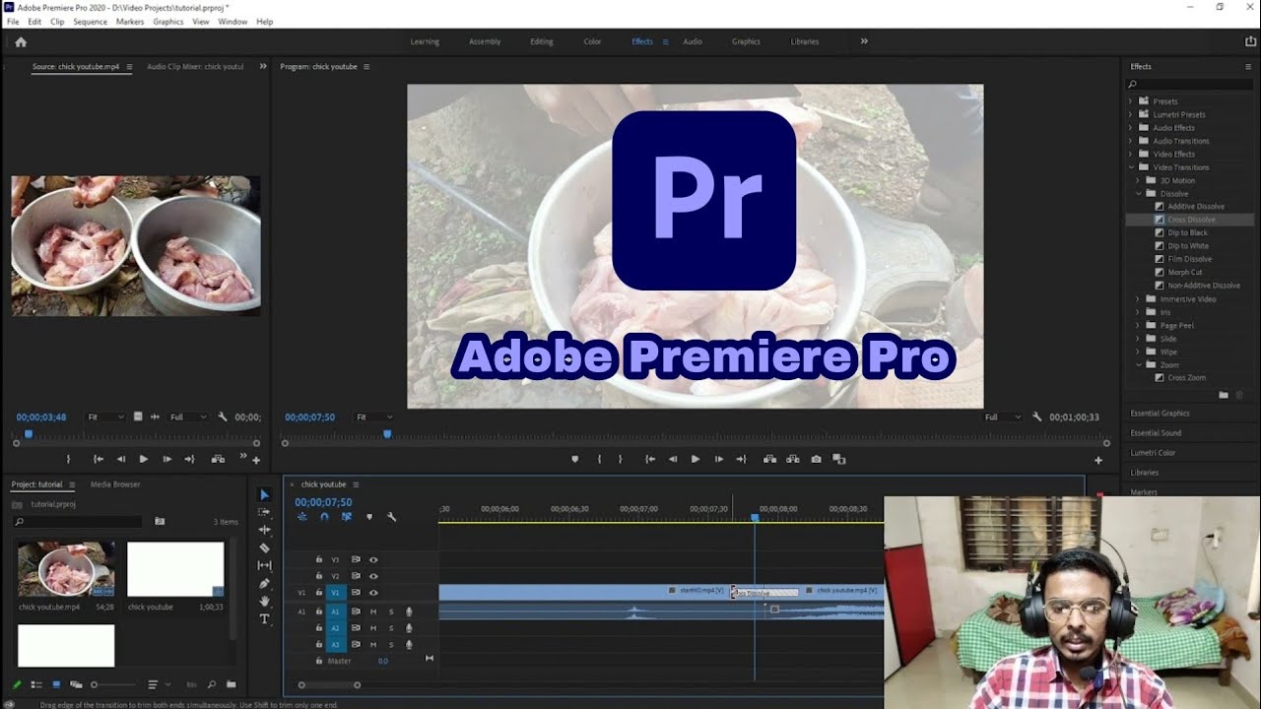Open the Program monitor settings wrench

coord(1037,417)
